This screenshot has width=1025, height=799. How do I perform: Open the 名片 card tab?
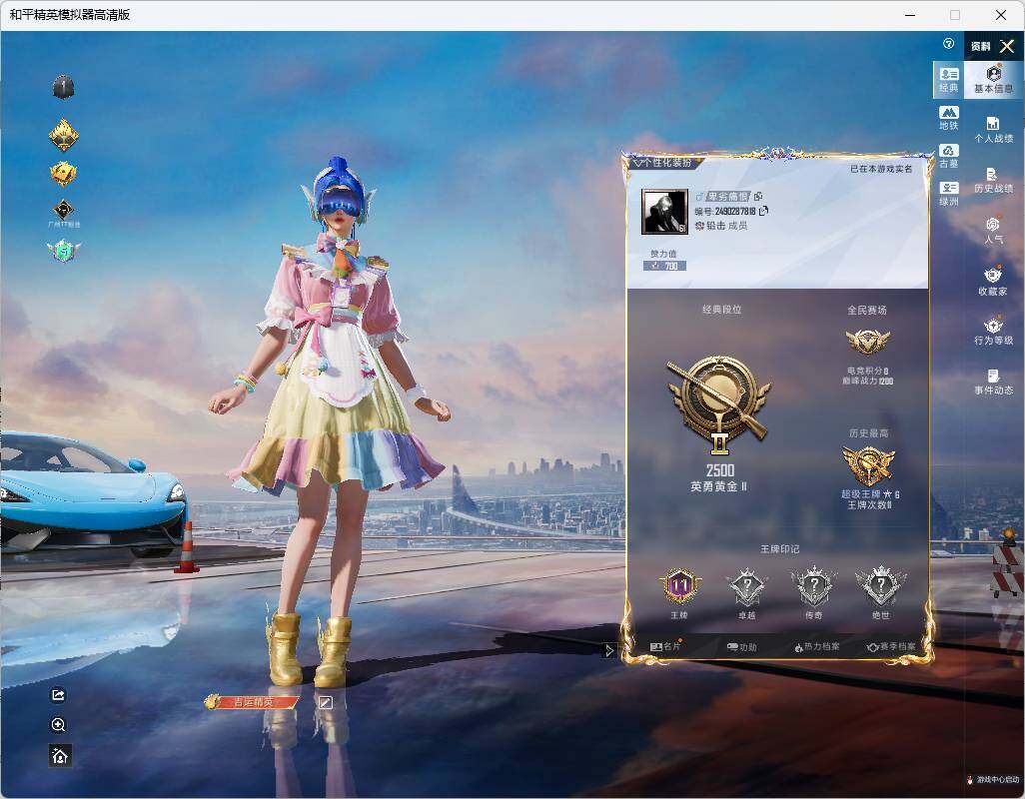coord(665,647)
